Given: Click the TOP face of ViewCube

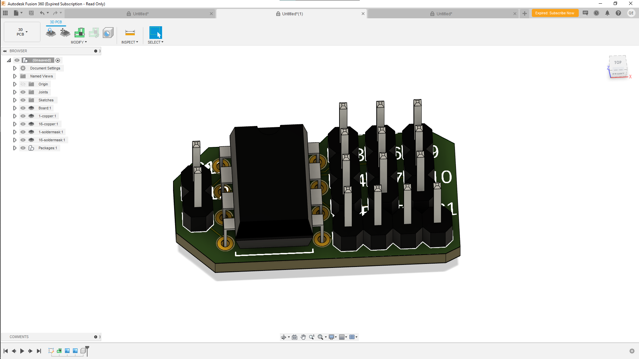Looking at the screenshot, I should [618, 62].
